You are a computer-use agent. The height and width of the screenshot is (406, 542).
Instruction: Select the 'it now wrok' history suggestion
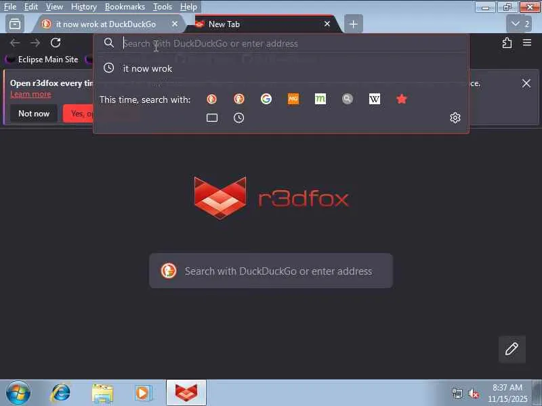click(x=281, y=68)
